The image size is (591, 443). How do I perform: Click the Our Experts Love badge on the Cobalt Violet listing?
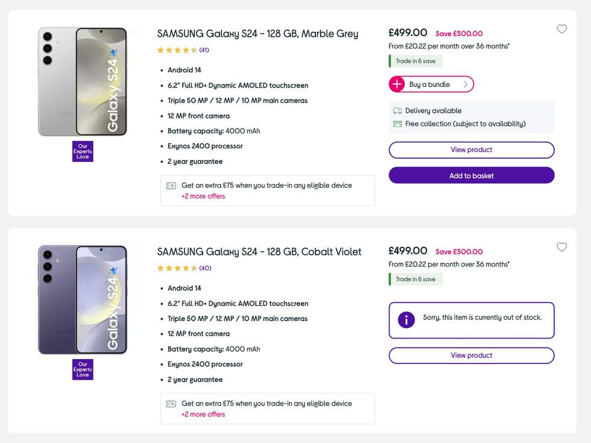(83, 369)
